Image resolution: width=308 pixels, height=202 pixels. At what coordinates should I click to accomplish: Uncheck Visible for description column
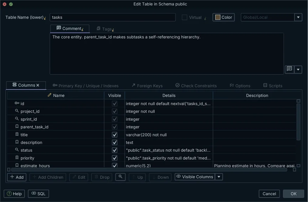pyautogui.click(x=115, y=142)
